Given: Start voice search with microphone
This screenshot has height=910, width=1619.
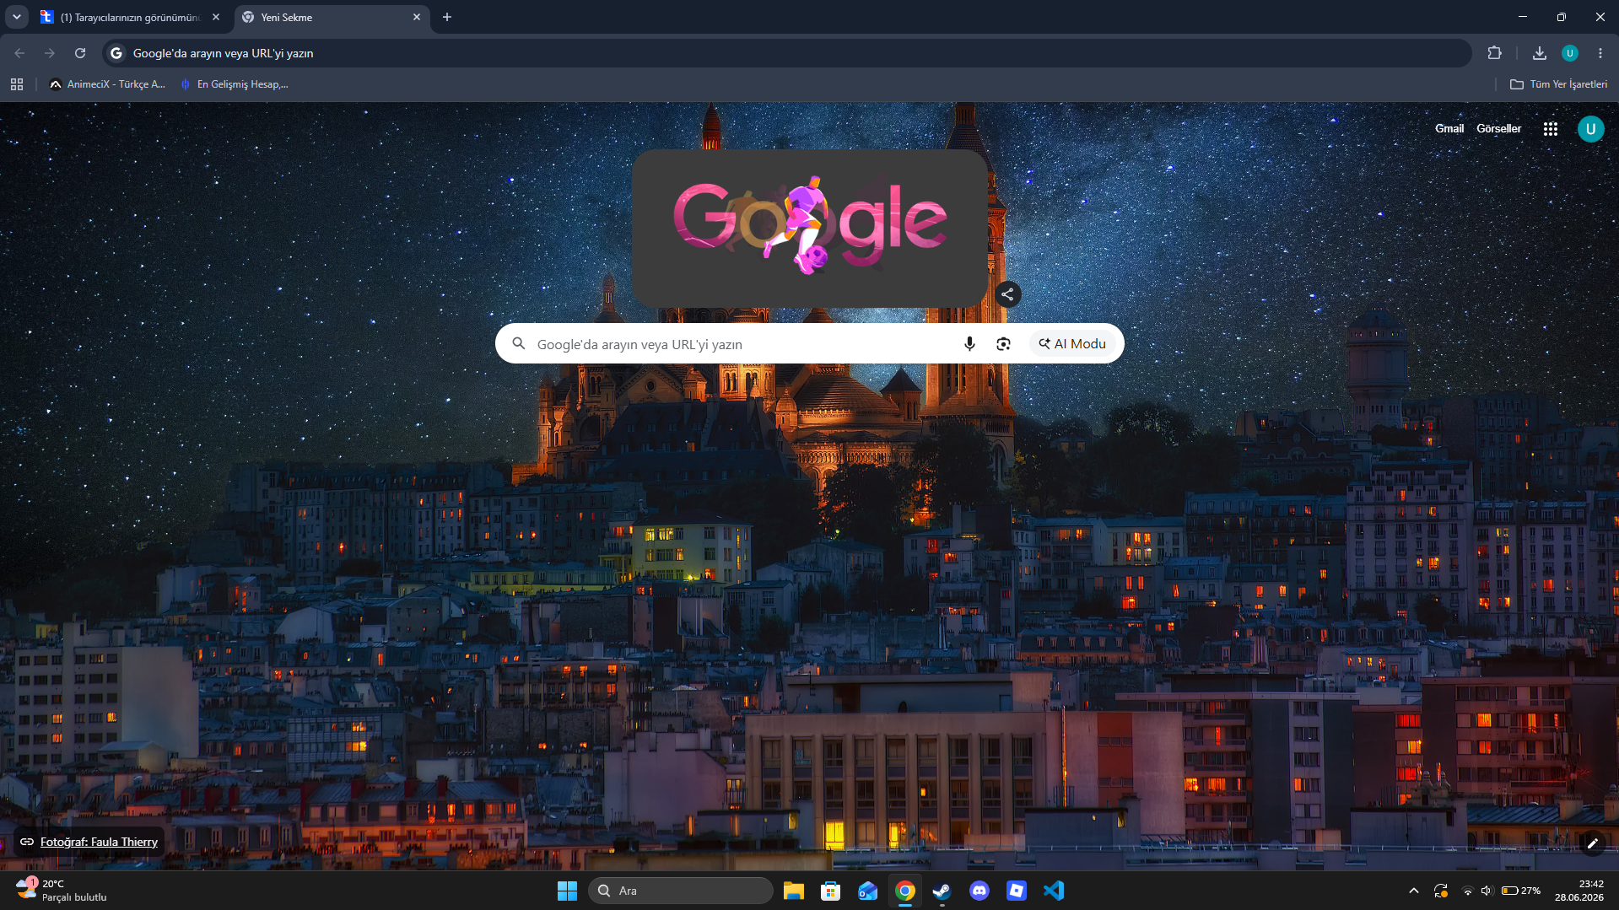Looking at the screenshot, I should point(969,344).
